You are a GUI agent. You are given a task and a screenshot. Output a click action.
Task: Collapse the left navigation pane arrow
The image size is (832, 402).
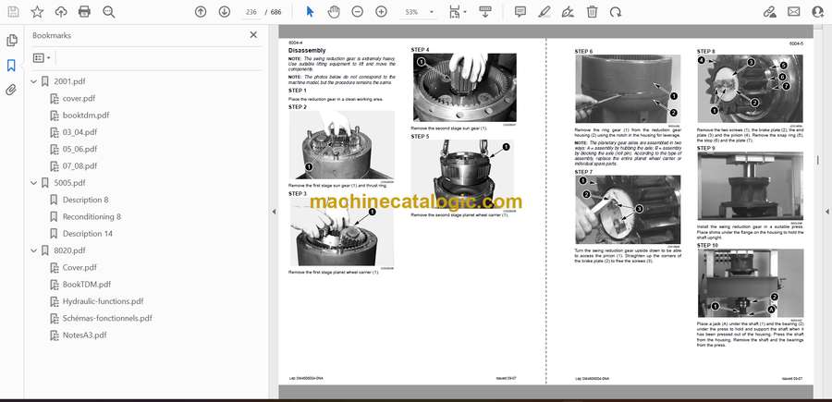point(274,212)
